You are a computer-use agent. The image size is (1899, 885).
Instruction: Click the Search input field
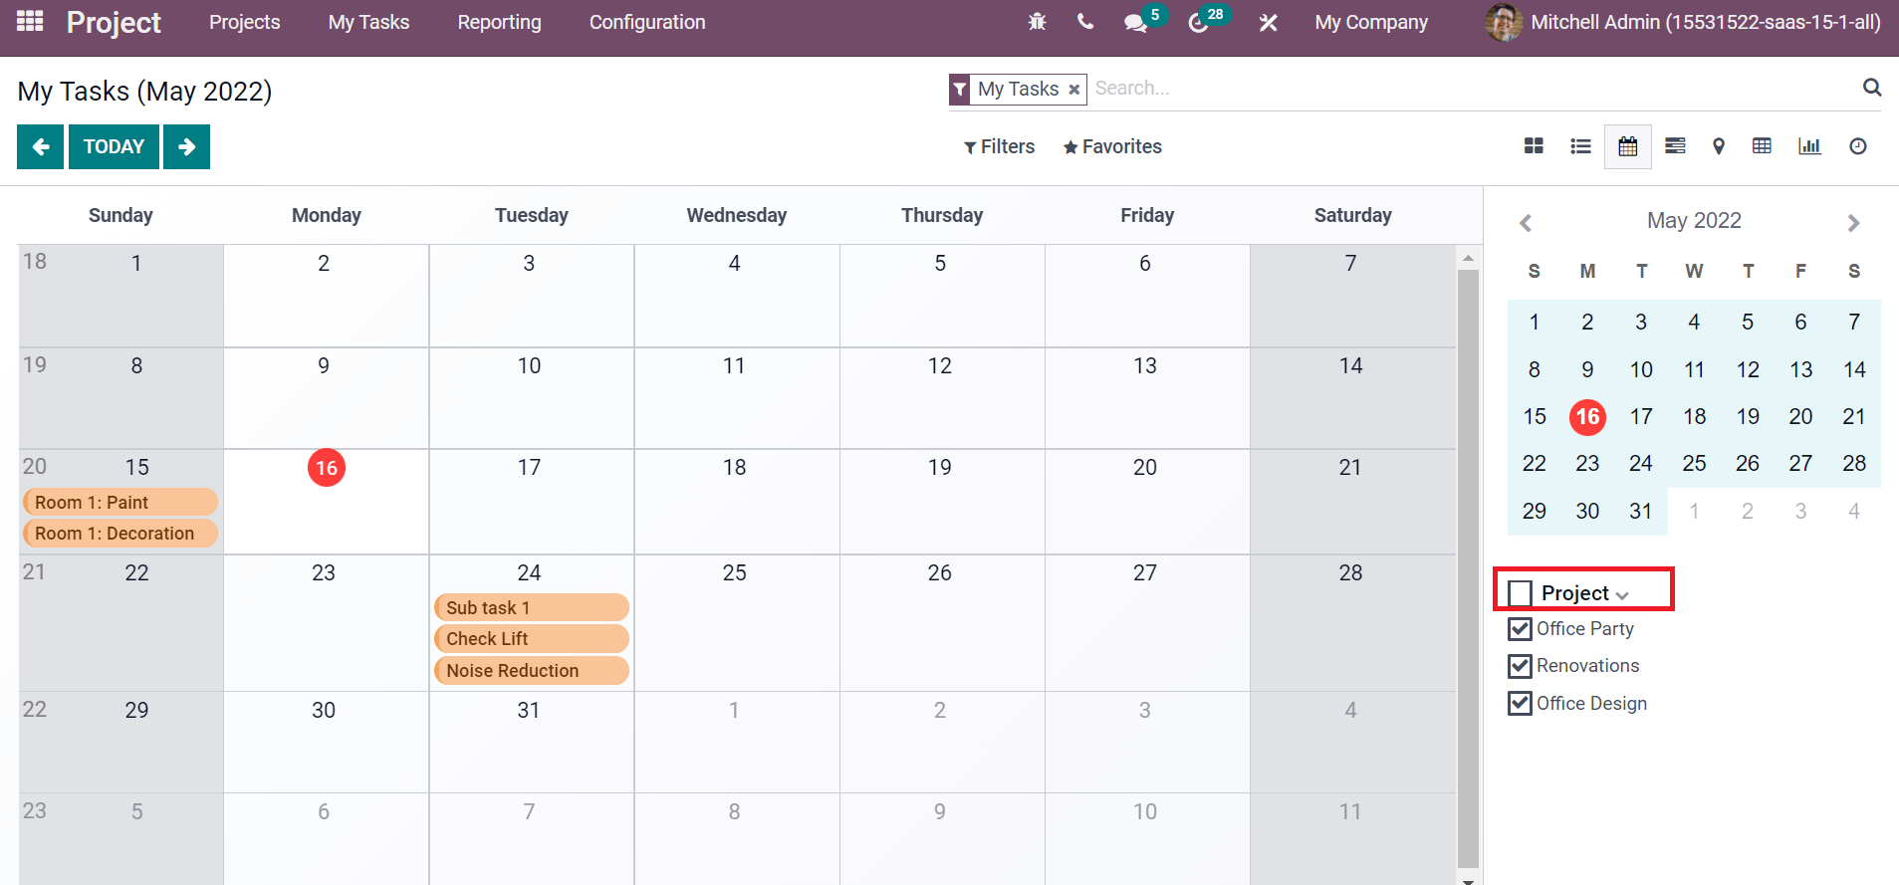click(x=1472, y=89)
